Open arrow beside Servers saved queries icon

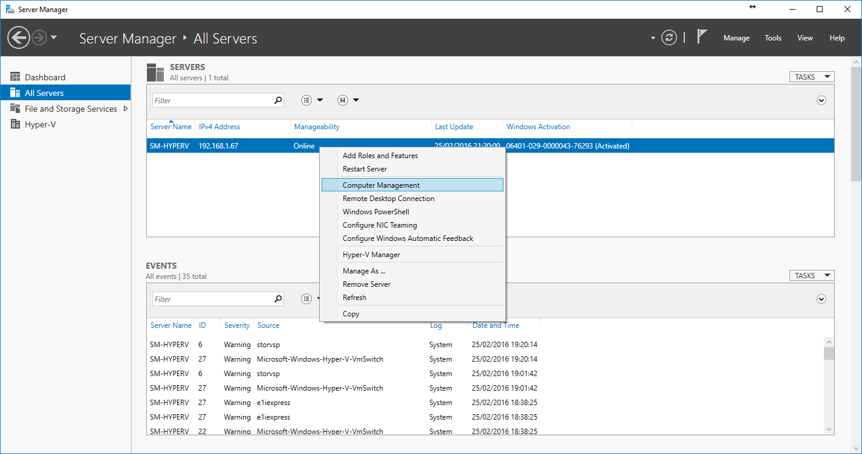[x=356, y=100]
